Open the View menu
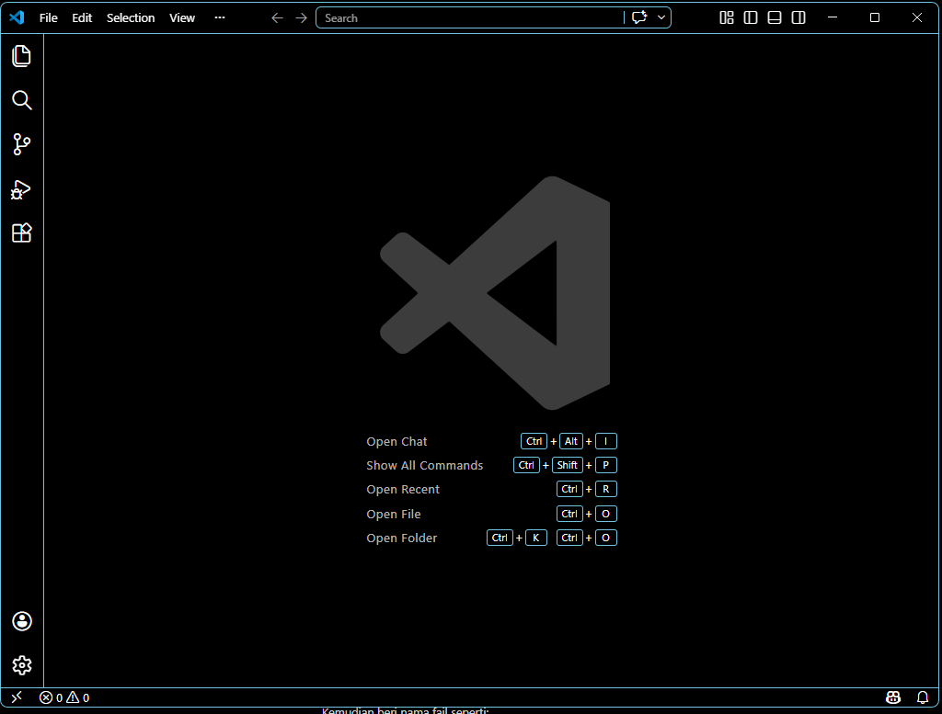 click(x=182, y=18)
